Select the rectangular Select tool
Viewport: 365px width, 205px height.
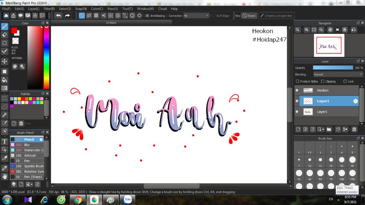click(4, 98)
